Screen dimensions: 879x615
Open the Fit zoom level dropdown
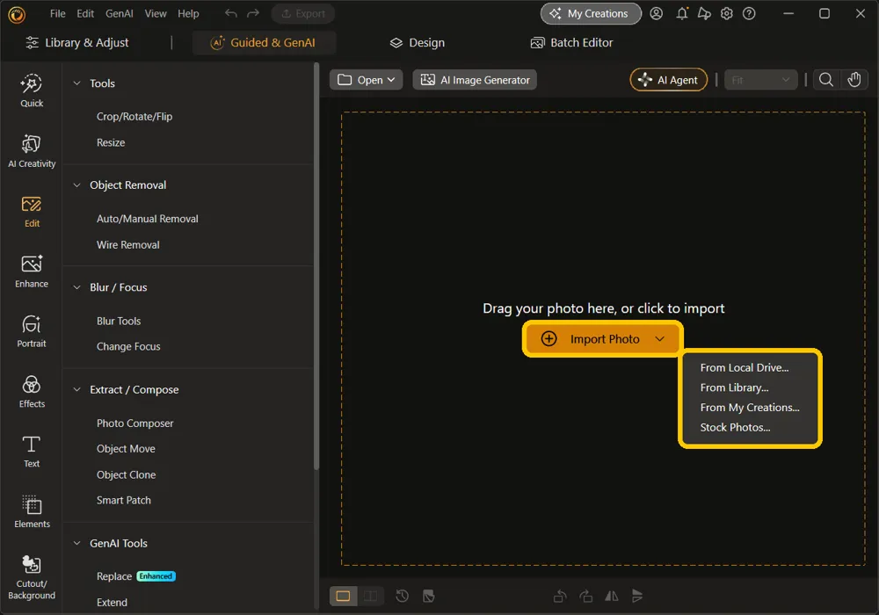pyautogui.click(x=760, y=80)
